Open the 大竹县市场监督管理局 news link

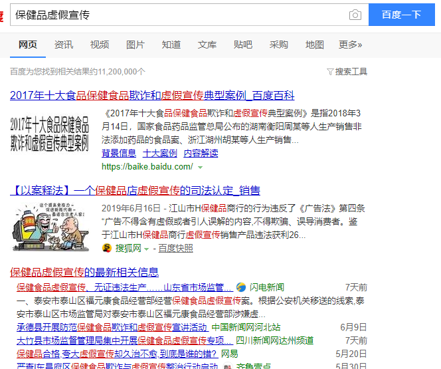coord(125,340)
